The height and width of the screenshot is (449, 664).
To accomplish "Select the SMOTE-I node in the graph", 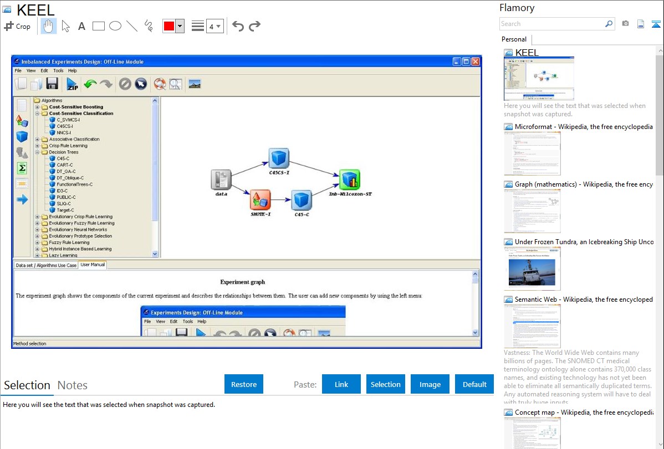I will pyautogui.click(x=261, y=200).
